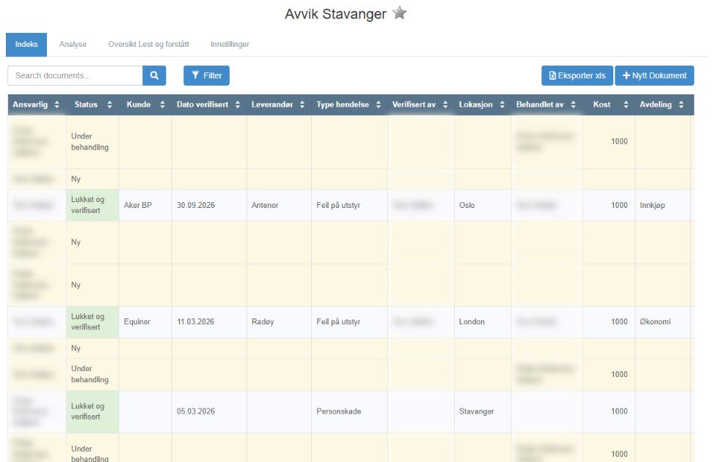Click the date 05.03.2026
713x462 pixels.
[x=196, y=411]
